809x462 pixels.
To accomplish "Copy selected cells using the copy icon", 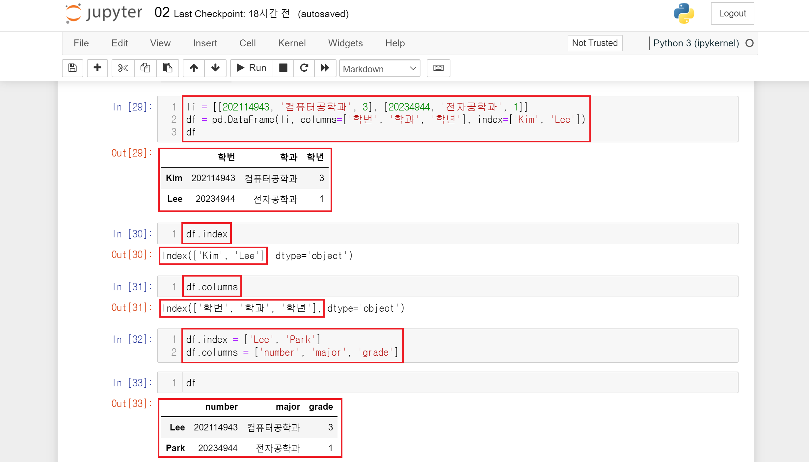I will (145, 68).
